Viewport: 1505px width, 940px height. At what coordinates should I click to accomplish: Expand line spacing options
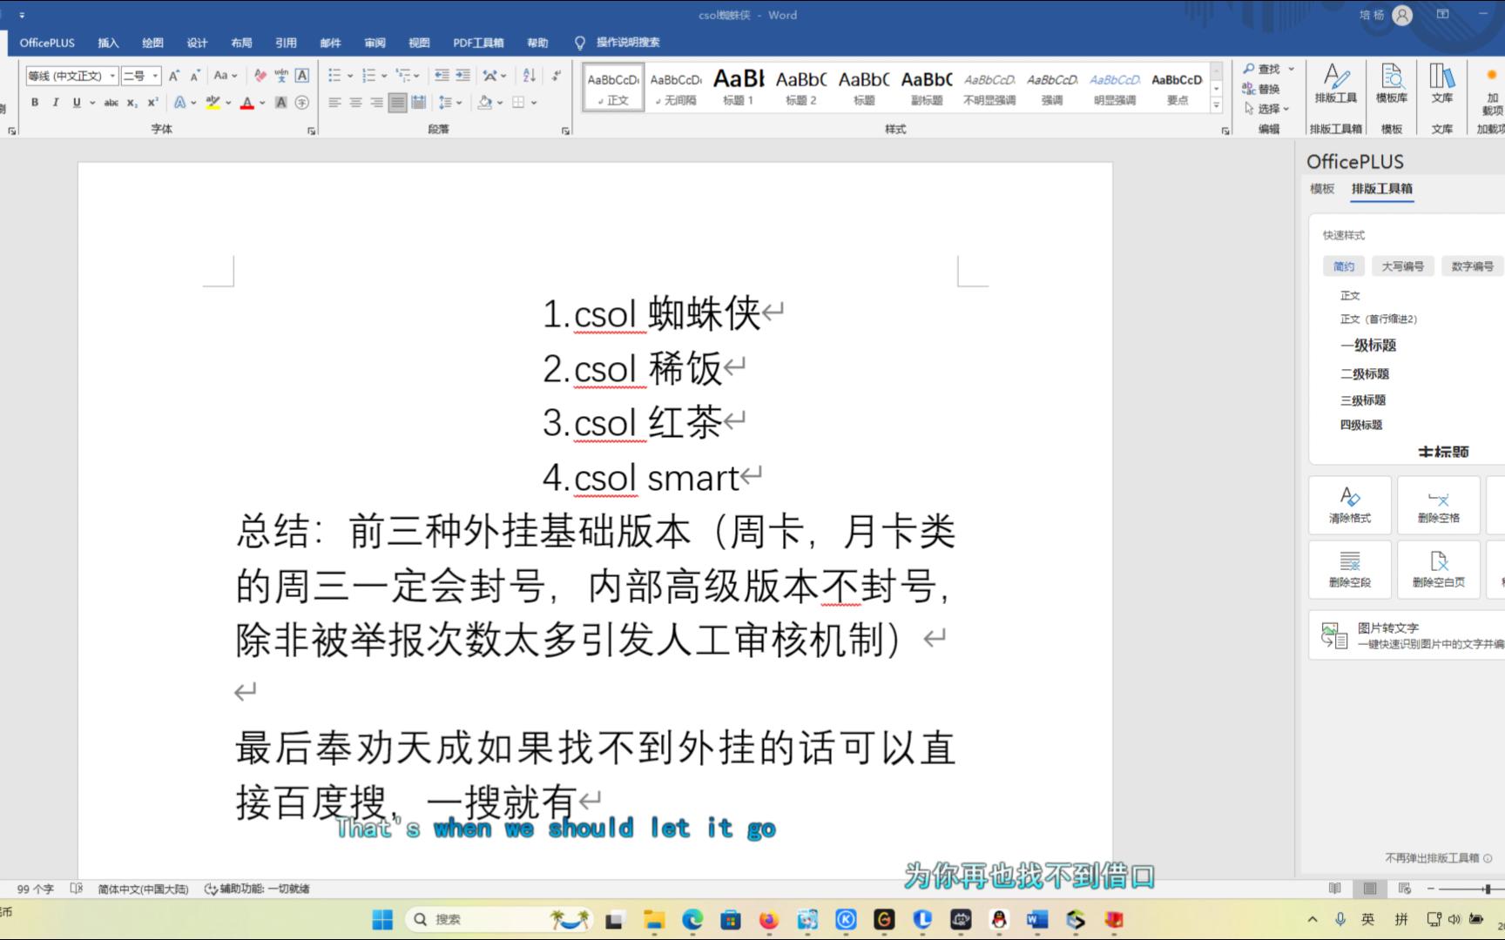[449, 103]
